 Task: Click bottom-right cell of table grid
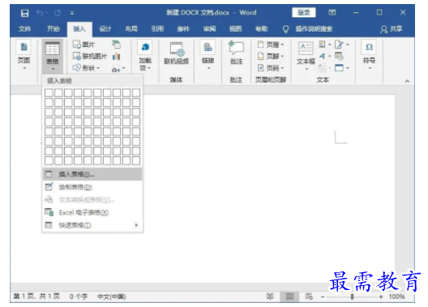tap(136, 160)
